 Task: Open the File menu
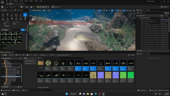click(x=7, y=1)
